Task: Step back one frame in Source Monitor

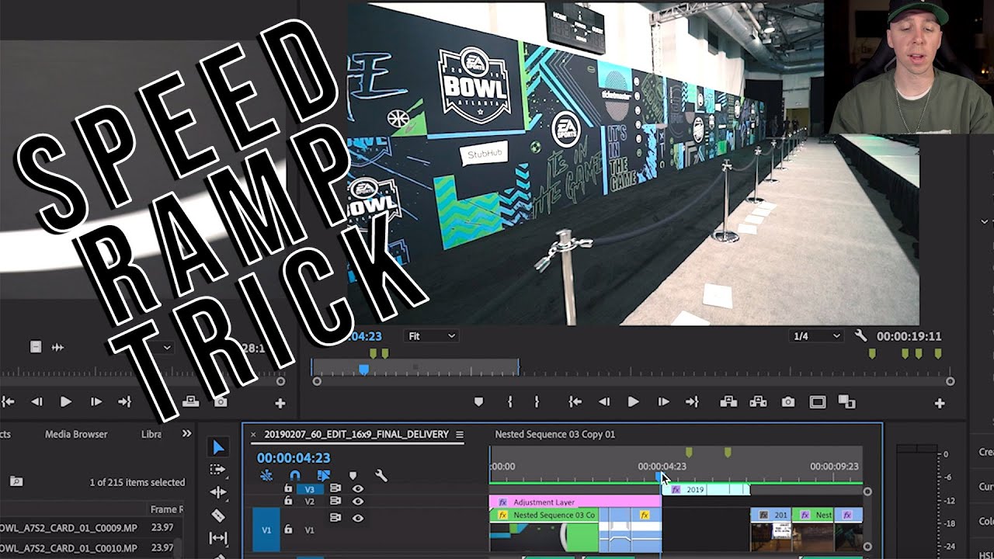Action: [x=36, y=401]
